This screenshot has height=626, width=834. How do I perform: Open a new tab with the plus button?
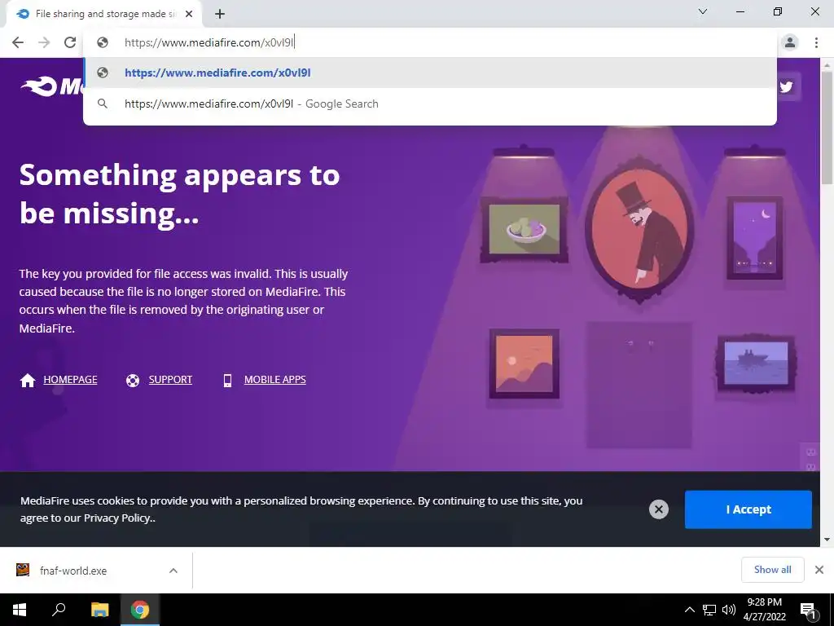220,15
